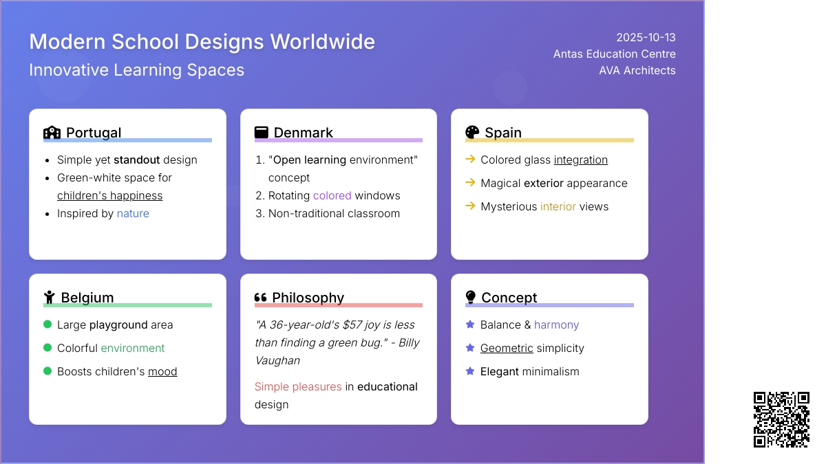Click the window icon next to Denmark

[x=261, y=133]
